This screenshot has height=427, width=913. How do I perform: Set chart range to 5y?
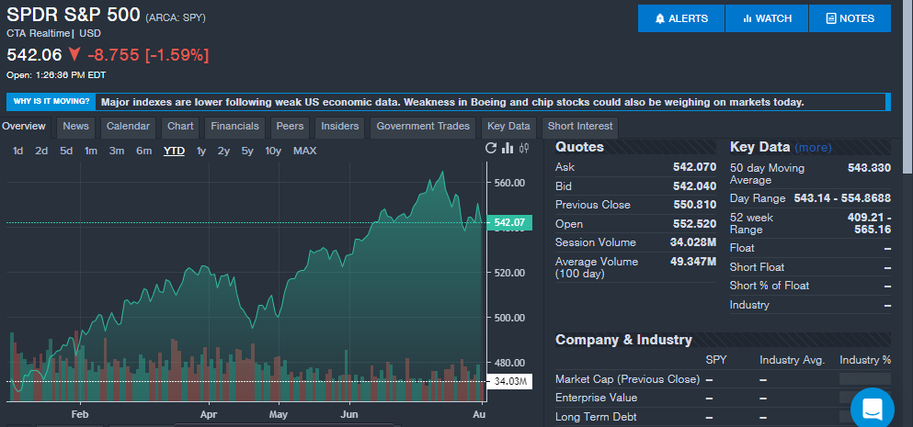point(247,152)
